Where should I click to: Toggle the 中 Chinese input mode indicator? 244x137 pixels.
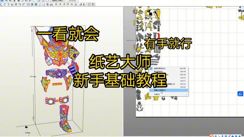pos(216,136)
